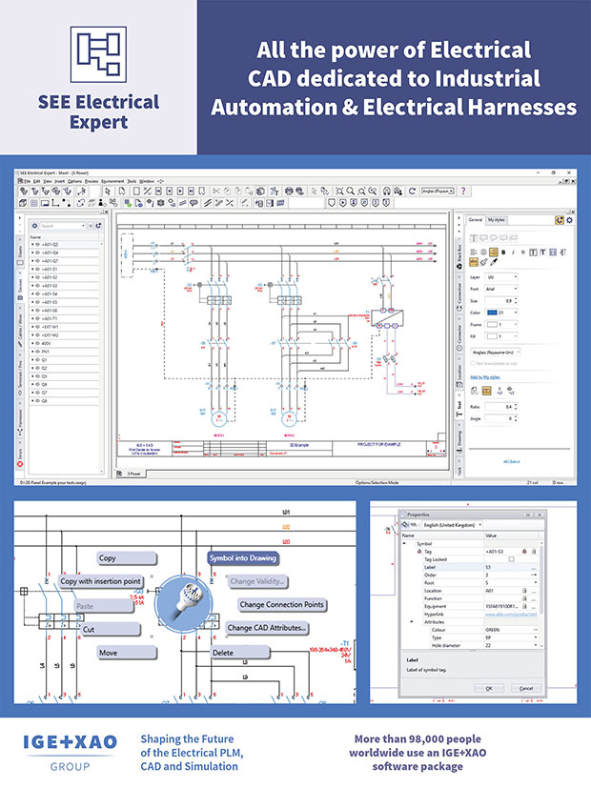Viewport: 591px width, 788px height.
Task: Click the blue Color swatch
Action: 492,313
